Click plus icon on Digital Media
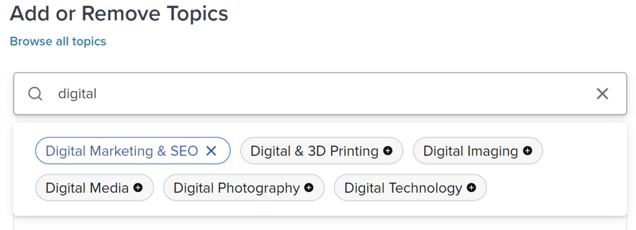 click(x=138, y=188)
